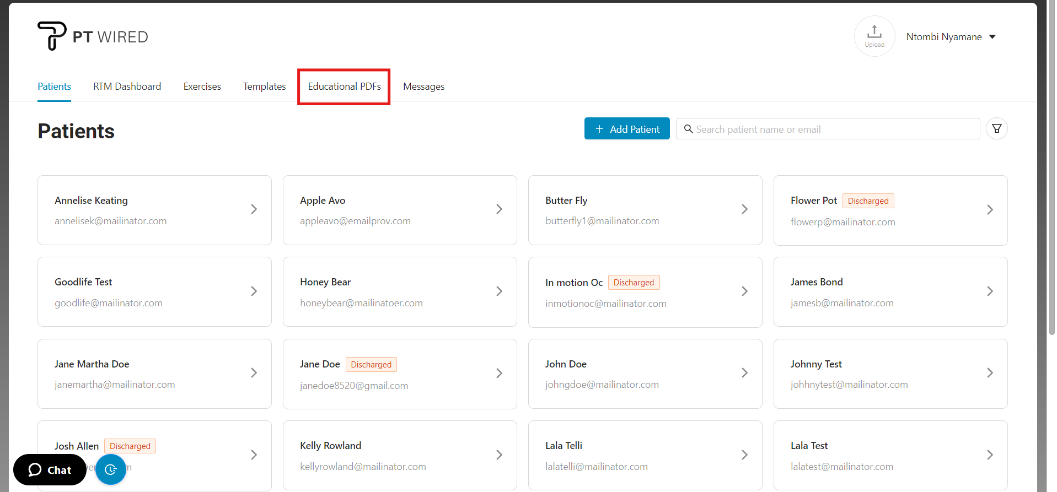Click chevron arrow on James Bond card
The width and height of the screenshot is (1057, 492).
[990, 291]
